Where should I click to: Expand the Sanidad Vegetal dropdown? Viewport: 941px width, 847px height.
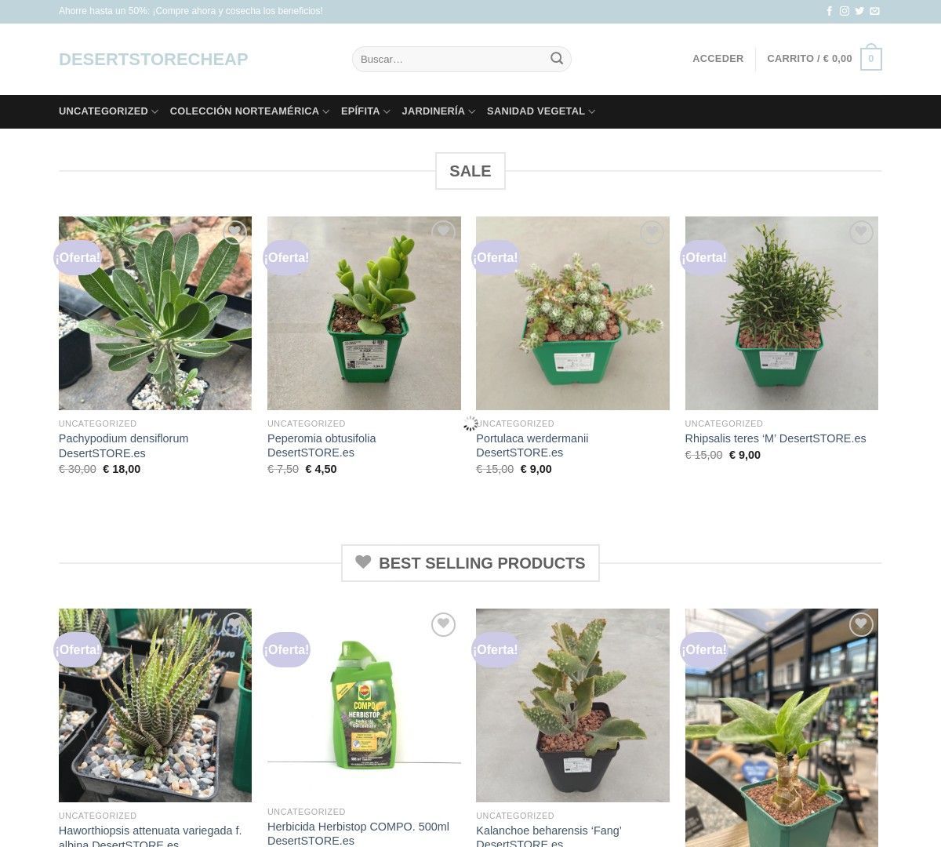coord(541,111)
